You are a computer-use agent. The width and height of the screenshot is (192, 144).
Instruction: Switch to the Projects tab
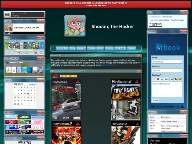(81, 48)
